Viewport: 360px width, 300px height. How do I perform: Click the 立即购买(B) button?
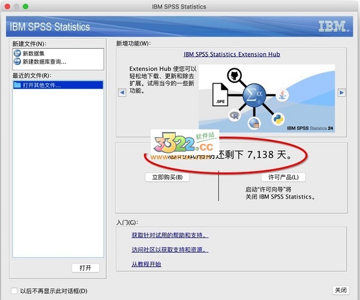tap(167, 177)
